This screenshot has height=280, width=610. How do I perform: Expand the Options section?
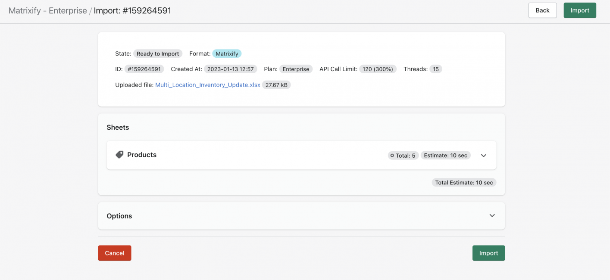pos(491,215)
